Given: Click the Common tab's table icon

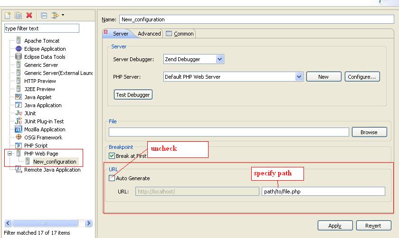Looking at the screenshot, I should 169,34.
